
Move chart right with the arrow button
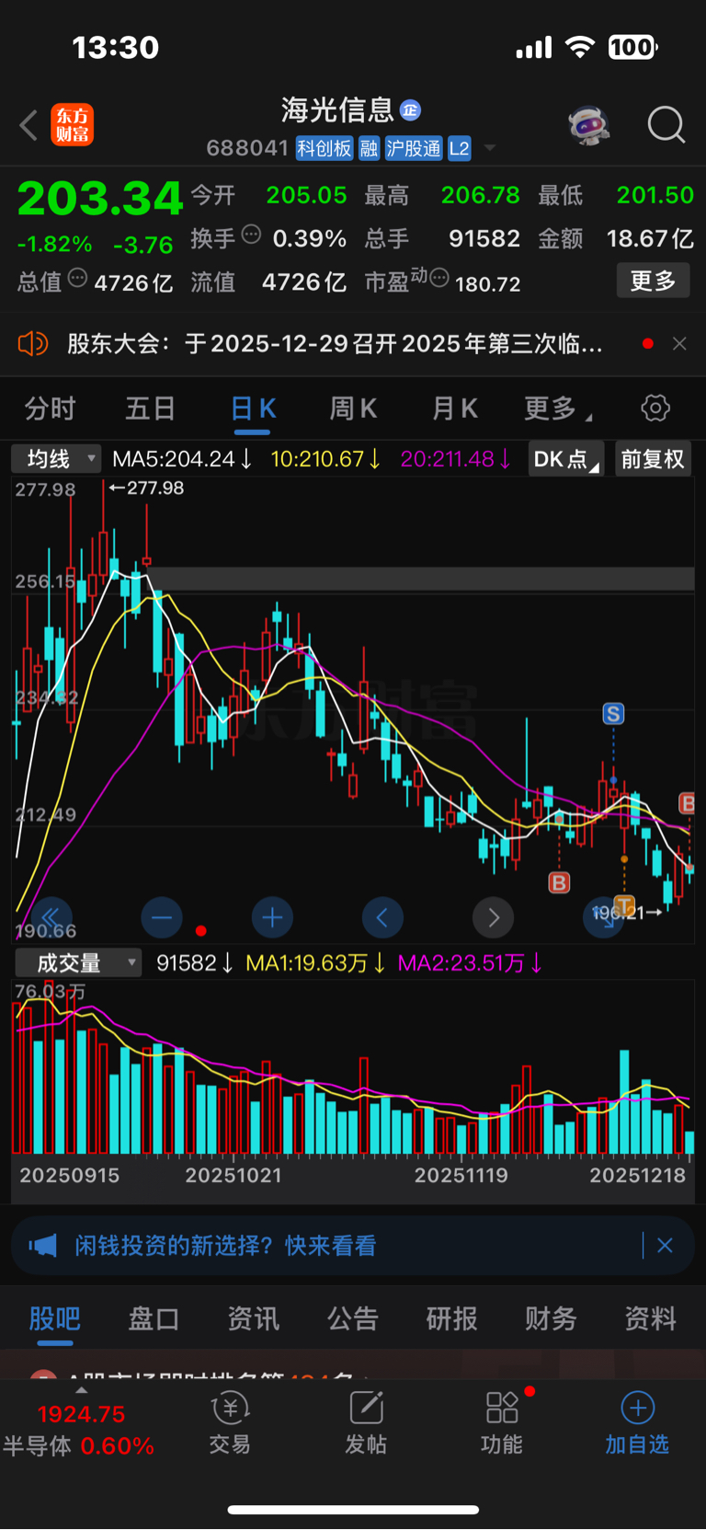coord(493,917)
